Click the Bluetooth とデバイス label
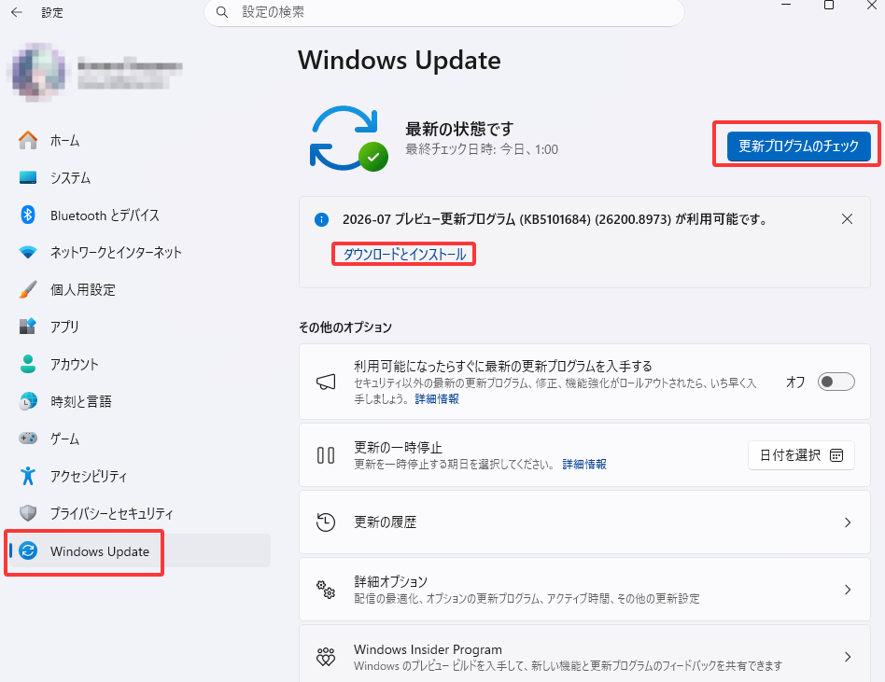The height and width of the screenshot is (682, 885). tap(105, 216)
